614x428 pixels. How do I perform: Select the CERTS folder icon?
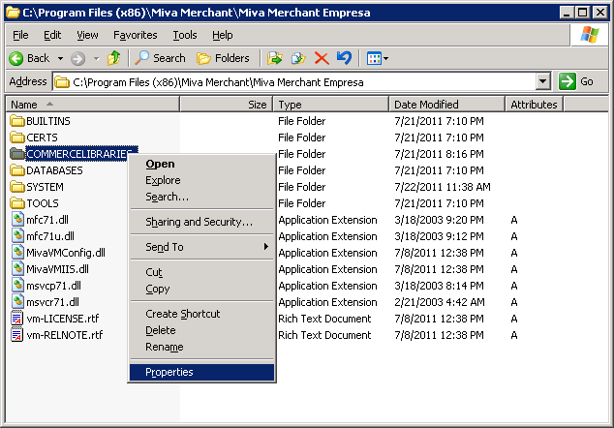[17, 138]
